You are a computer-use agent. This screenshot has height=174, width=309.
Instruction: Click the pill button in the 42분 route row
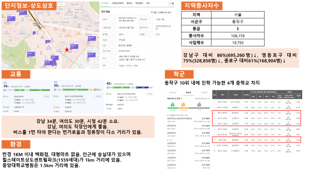[x=150, y=94]
